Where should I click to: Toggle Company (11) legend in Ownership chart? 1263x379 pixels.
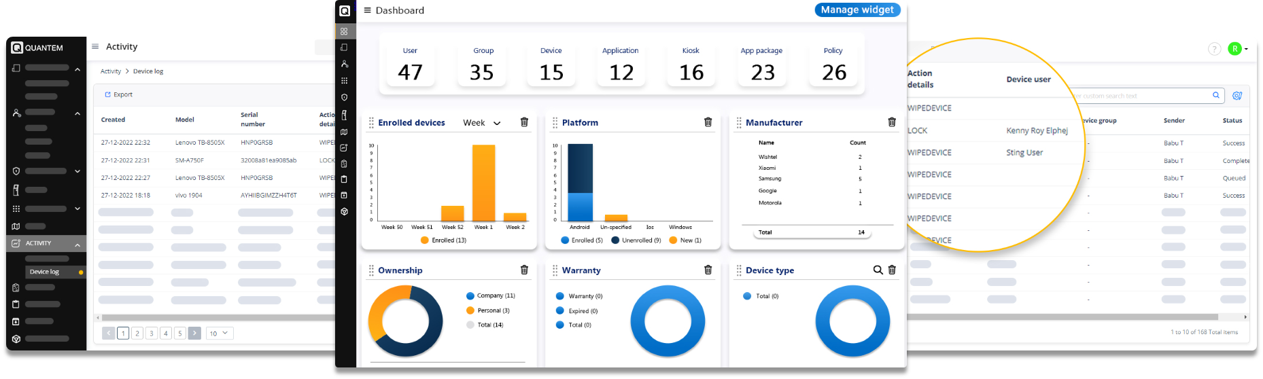(x=491, y=296)
